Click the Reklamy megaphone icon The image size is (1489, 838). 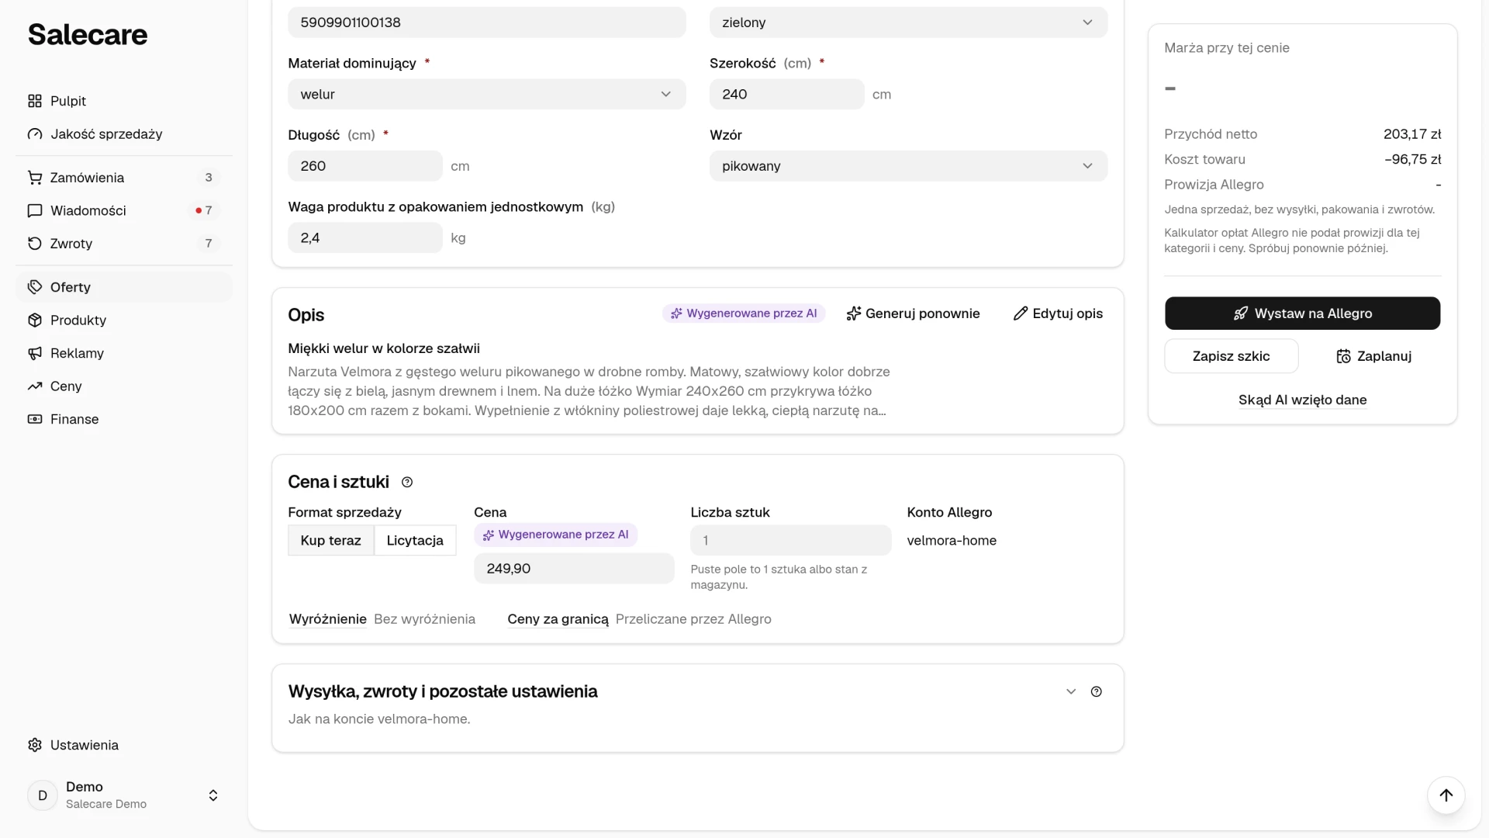35,353
